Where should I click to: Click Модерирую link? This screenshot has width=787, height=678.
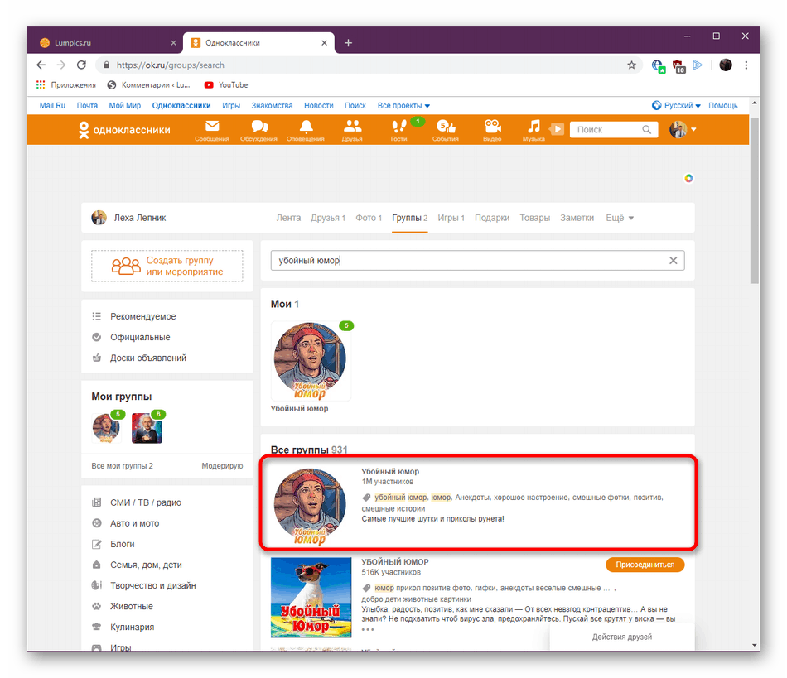[x=222, y=466]
